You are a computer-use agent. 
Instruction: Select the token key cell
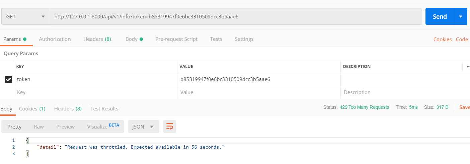click(95, 80)
